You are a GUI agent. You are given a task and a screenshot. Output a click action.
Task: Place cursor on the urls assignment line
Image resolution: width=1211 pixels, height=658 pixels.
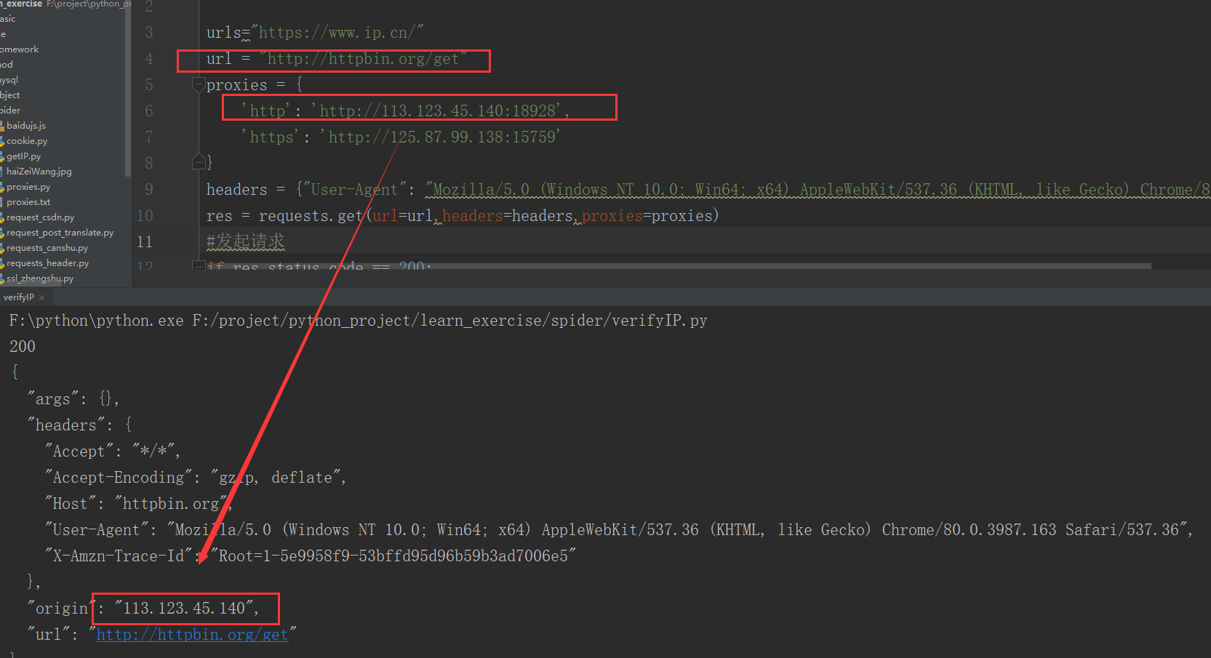[315, 33]
